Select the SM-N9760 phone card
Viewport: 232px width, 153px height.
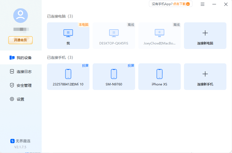[114, 77]
